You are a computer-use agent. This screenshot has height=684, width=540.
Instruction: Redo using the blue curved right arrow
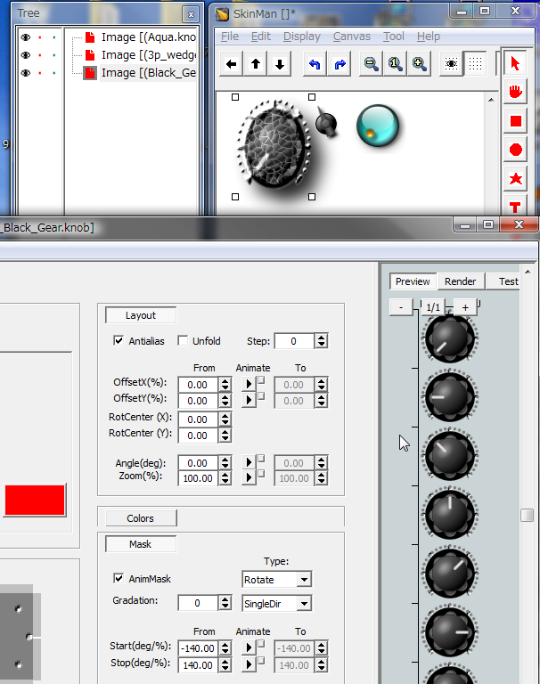point(340,64)
